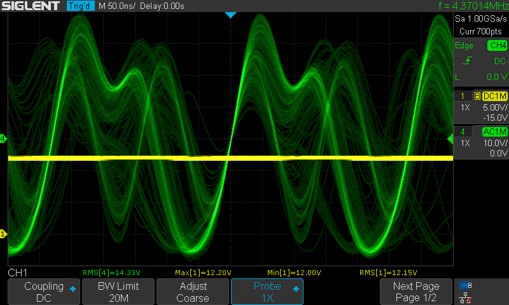Click the CH1 menu title label
509x305 pixels.
[18, 273]
